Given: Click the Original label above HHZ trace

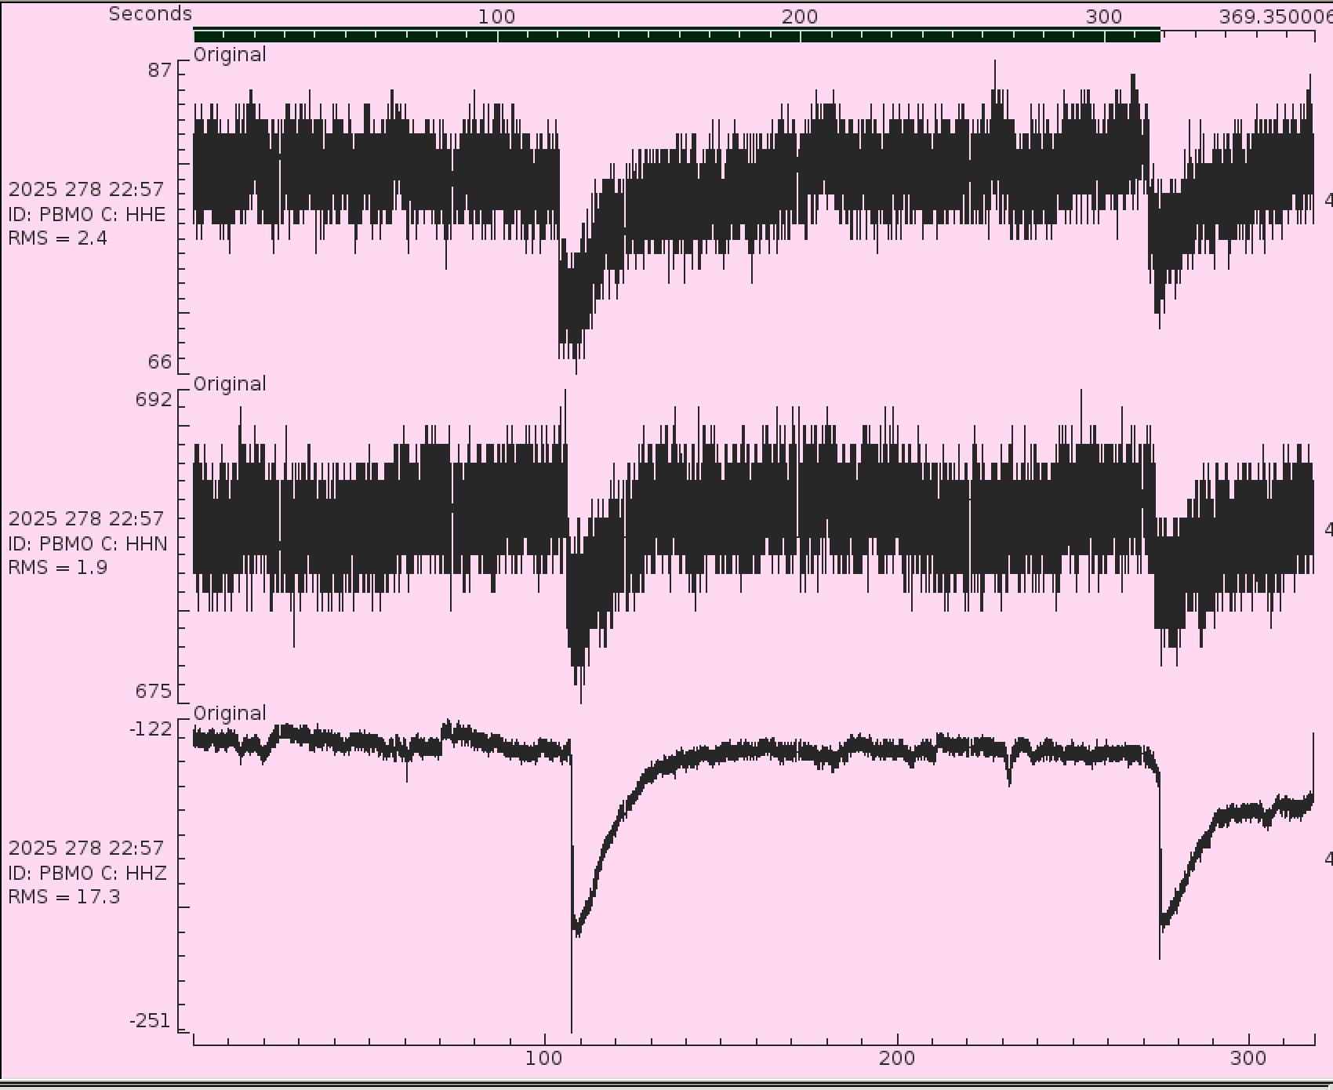Looking at the screenshot, I should coord(230,713).
